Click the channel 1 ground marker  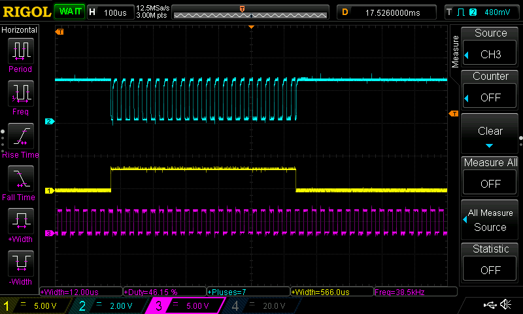click(x=50, y=190)
